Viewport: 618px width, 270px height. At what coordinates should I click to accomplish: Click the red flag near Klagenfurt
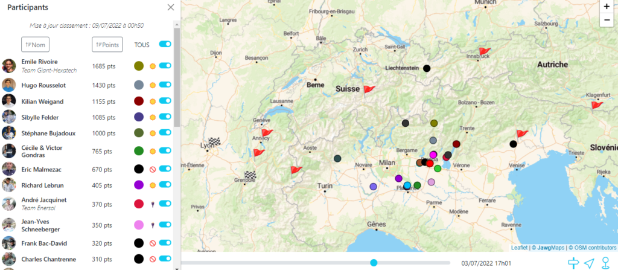pyautogui.click(x=596, y=106)
